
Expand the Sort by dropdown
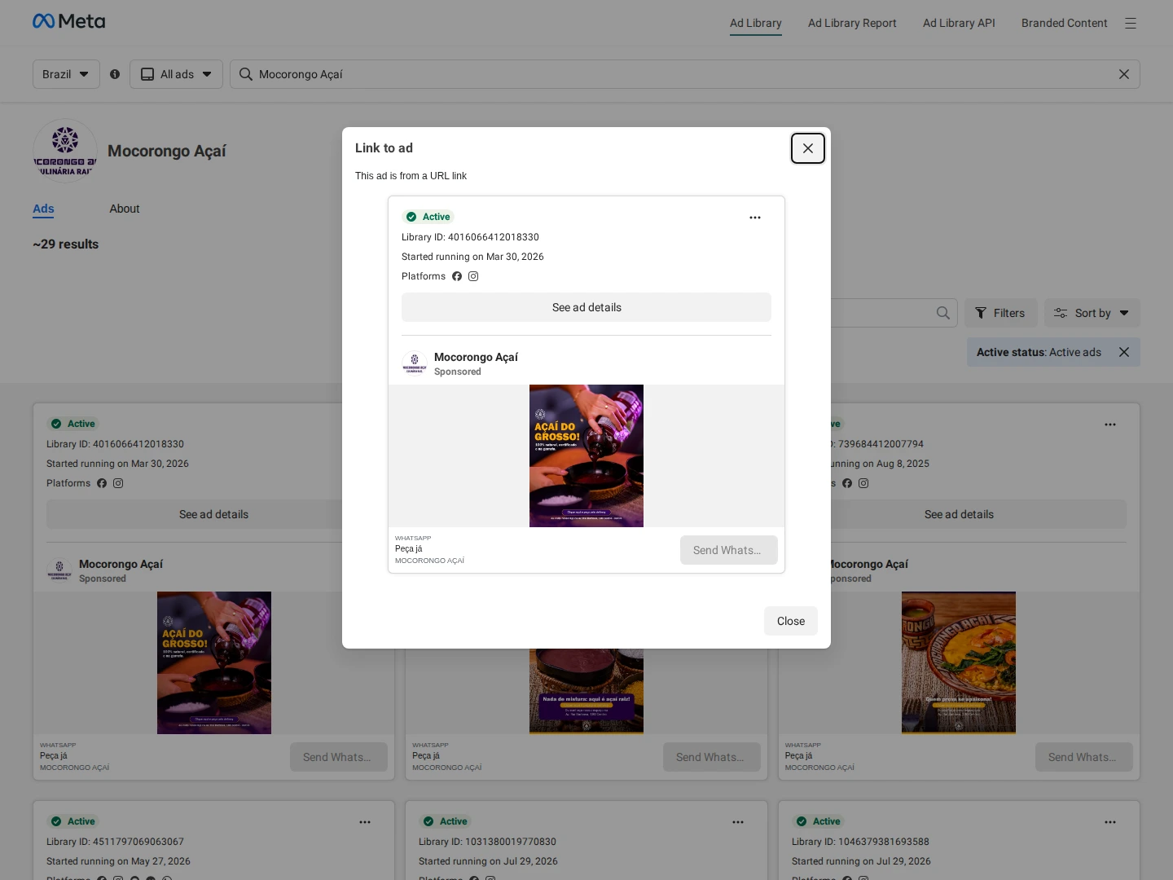1092,313
